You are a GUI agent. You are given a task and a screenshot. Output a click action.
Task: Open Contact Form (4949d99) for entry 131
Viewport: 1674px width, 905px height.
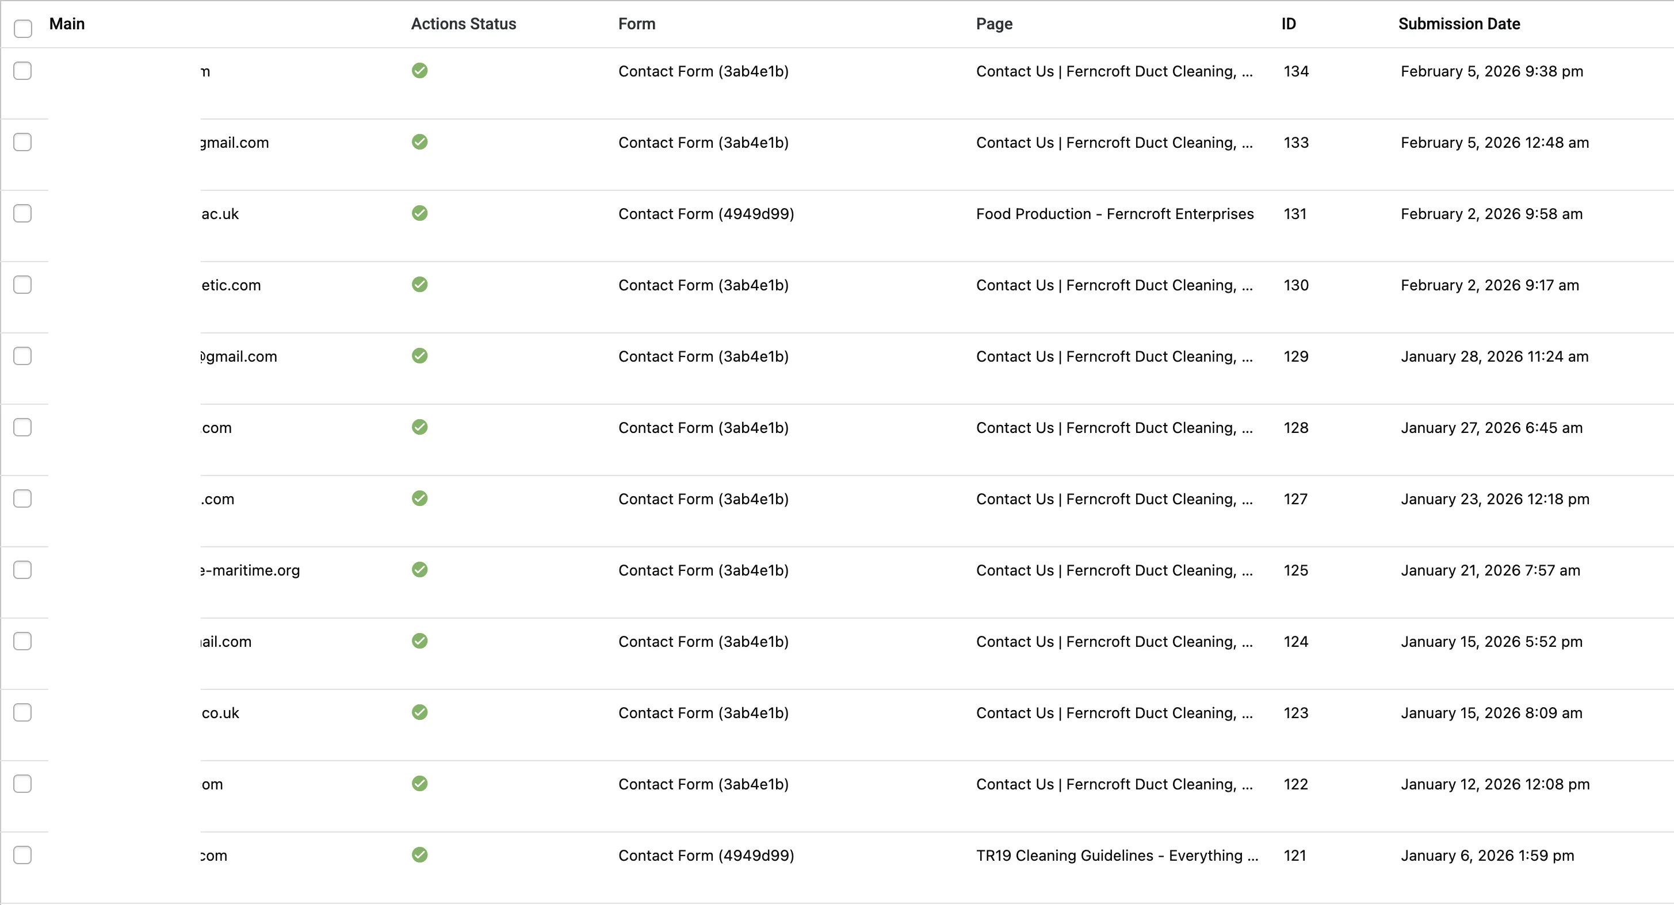click(706, 213)
